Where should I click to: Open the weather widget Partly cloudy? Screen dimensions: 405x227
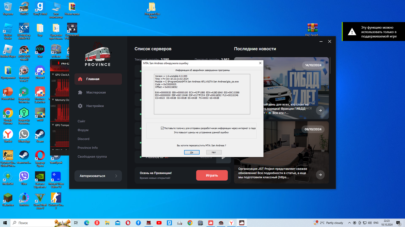[x=329, y=223]
